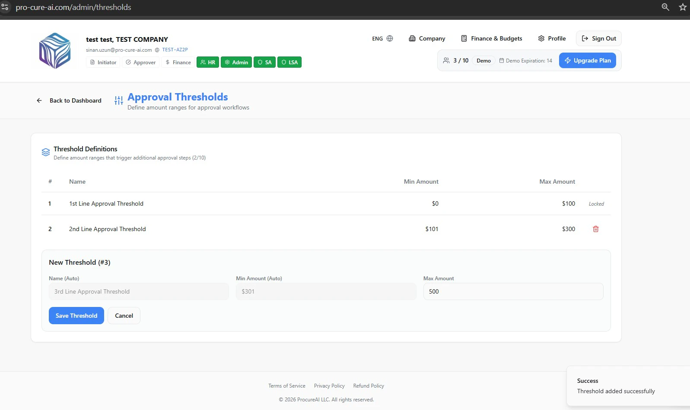Click the Demo Expiration: 14 label
Image resolution: width=690 pixels, height=410 pixels.
[526, 61]
